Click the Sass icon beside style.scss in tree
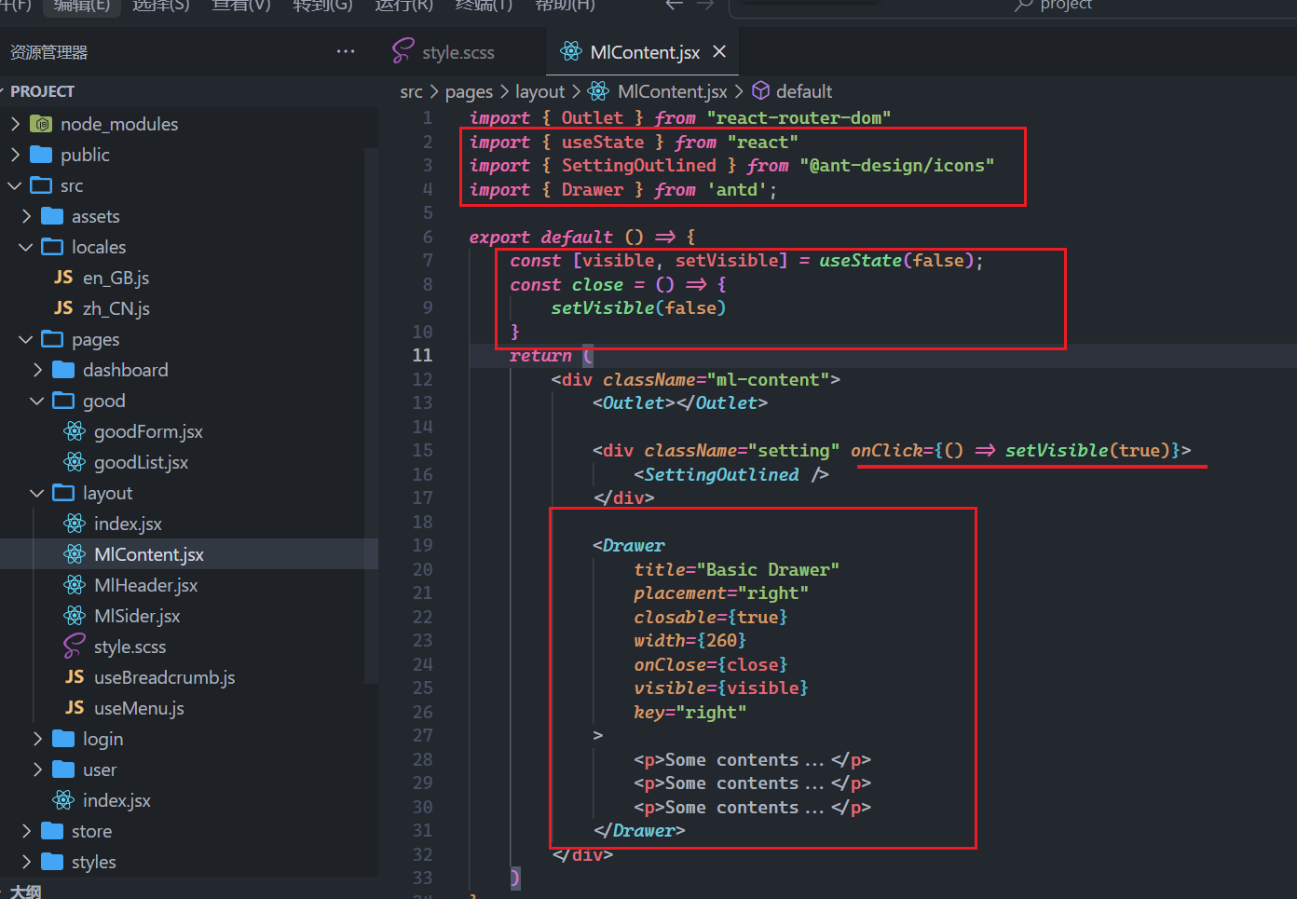The image size is (1297, 899). [x=75, y=646]
